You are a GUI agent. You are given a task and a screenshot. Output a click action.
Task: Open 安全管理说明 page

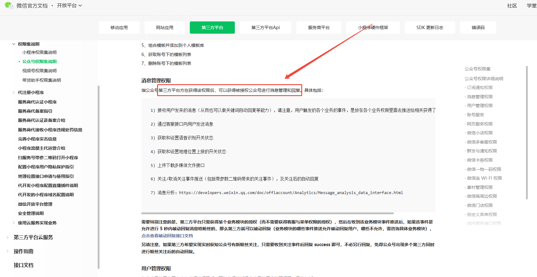pos(31,213)
